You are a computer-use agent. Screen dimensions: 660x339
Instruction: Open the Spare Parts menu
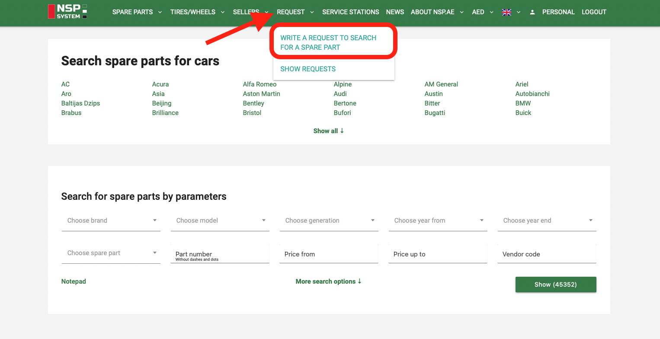tap(132, 12)
